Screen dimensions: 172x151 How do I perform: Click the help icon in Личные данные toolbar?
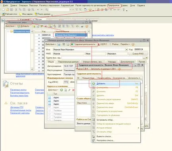click(x=133, y=45)
